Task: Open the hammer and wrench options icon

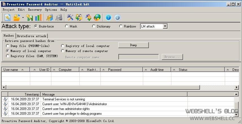Action: 70,17
